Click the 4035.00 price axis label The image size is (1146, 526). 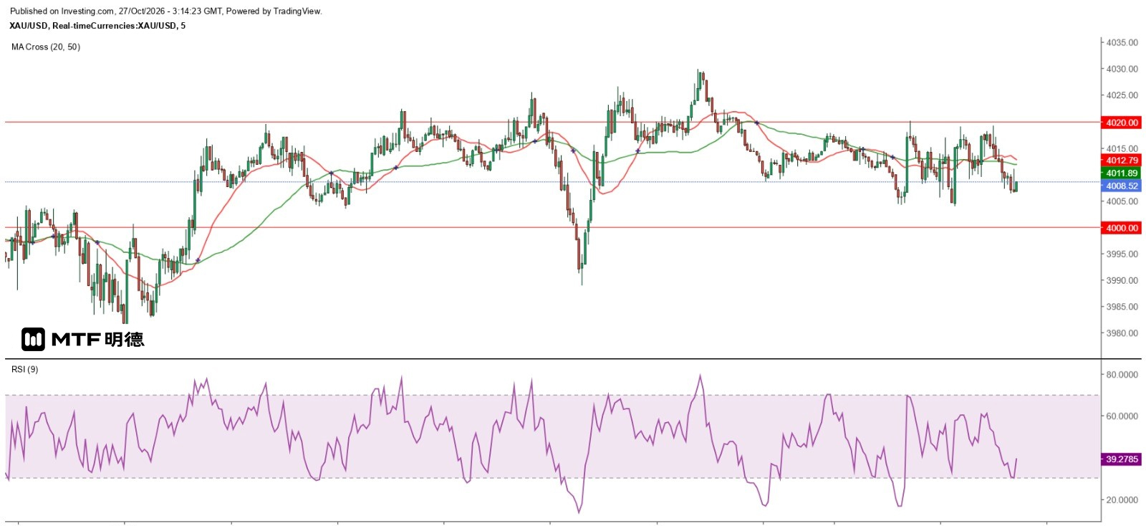(1122, 42)
